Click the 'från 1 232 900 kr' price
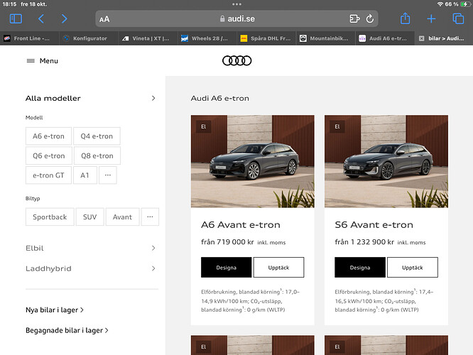 (x=364, y=242)
